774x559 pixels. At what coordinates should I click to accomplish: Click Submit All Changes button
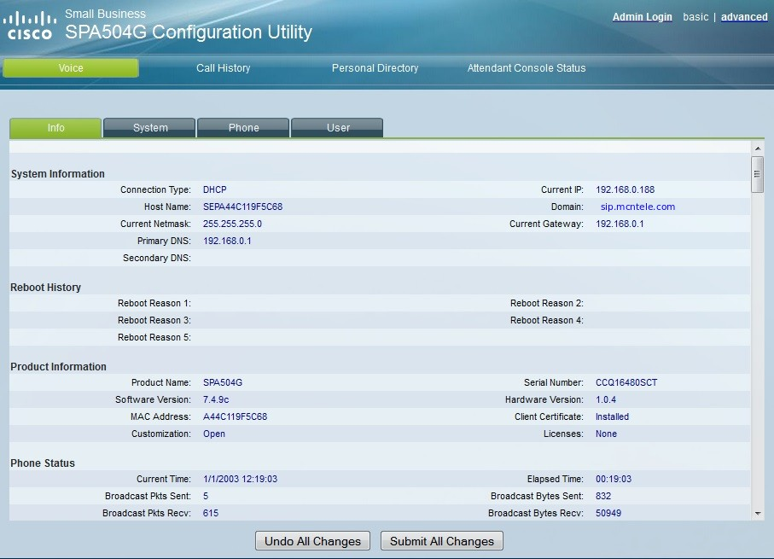pyautogui.click(x=442, y=541)
